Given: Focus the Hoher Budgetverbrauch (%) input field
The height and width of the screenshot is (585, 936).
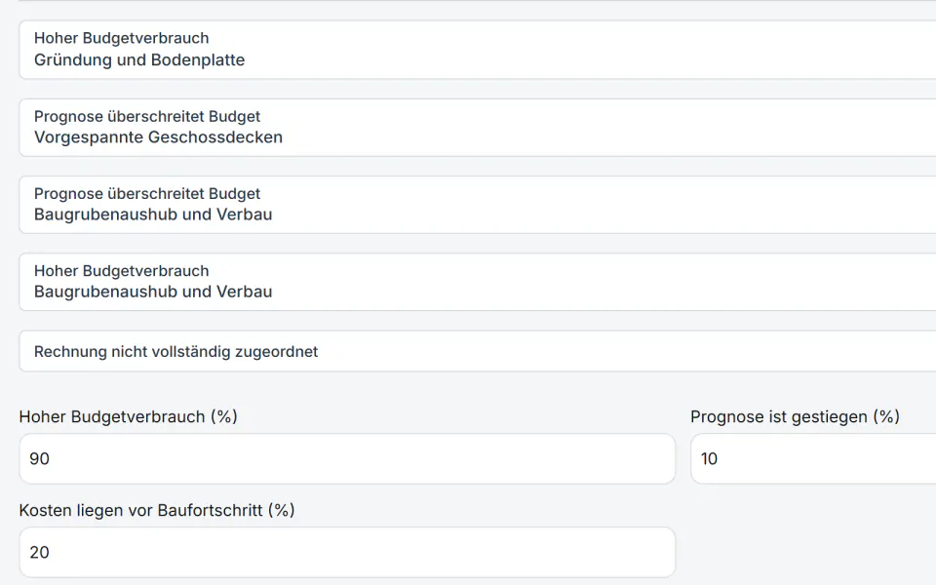Looking at the screenshot, I should click(x=347, y=458).
